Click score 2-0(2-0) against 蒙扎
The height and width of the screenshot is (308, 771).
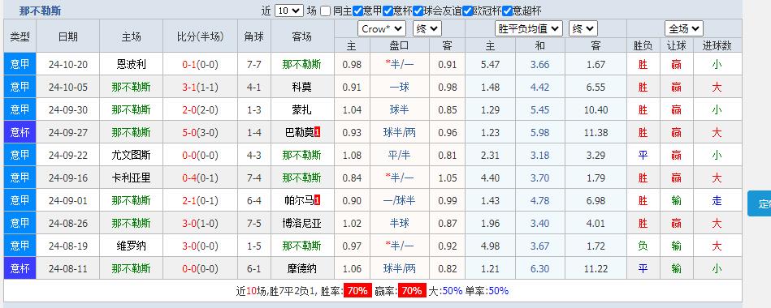pyautogui.click(x=200, y=109)
